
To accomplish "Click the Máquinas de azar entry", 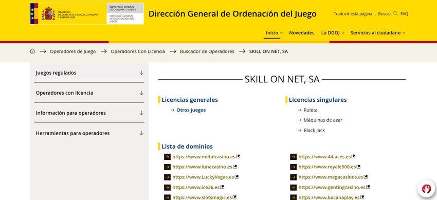I will click(x=323, y=120).
